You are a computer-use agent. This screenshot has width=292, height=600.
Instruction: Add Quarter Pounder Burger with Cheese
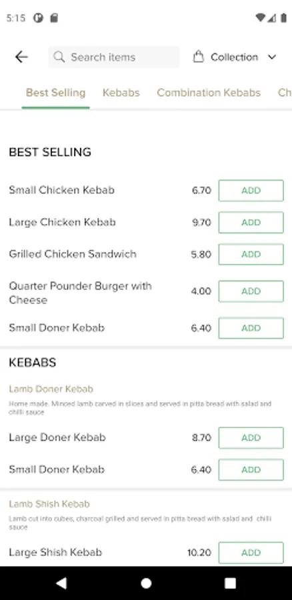(251, 291)
